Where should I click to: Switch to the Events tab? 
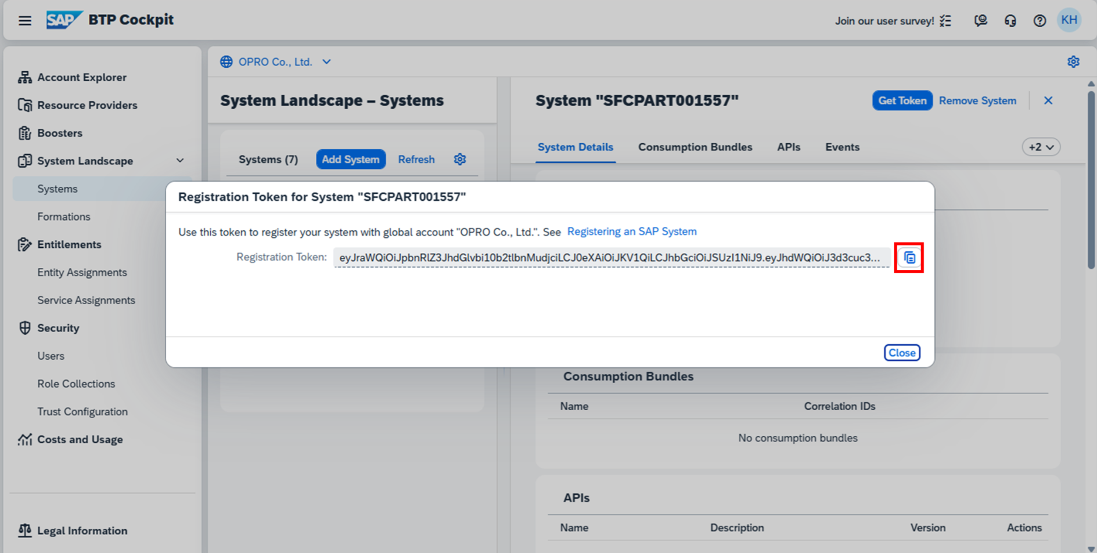[841, 147]
